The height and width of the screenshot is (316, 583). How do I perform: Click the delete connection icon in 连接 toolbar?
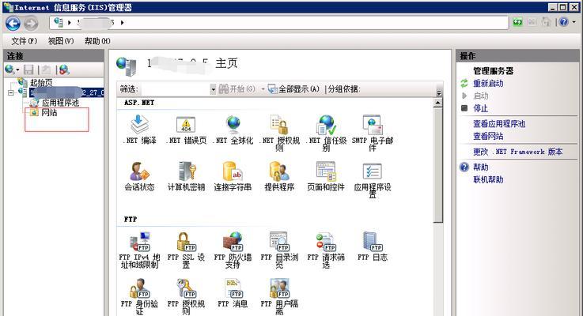coord(64,70)
